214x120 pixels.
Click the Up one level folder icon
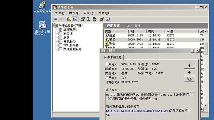(69, 19)
